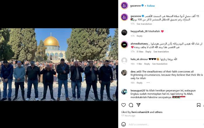Image resolution: width=204 pixels, height=128 pixels.
Task: Like the post with the heart icon
Action: 124,105
